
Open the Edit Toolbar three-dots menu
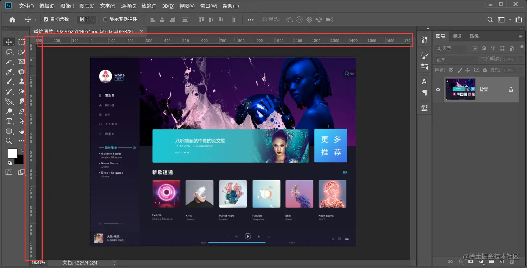pyautogui.click(x=22, y=141)
